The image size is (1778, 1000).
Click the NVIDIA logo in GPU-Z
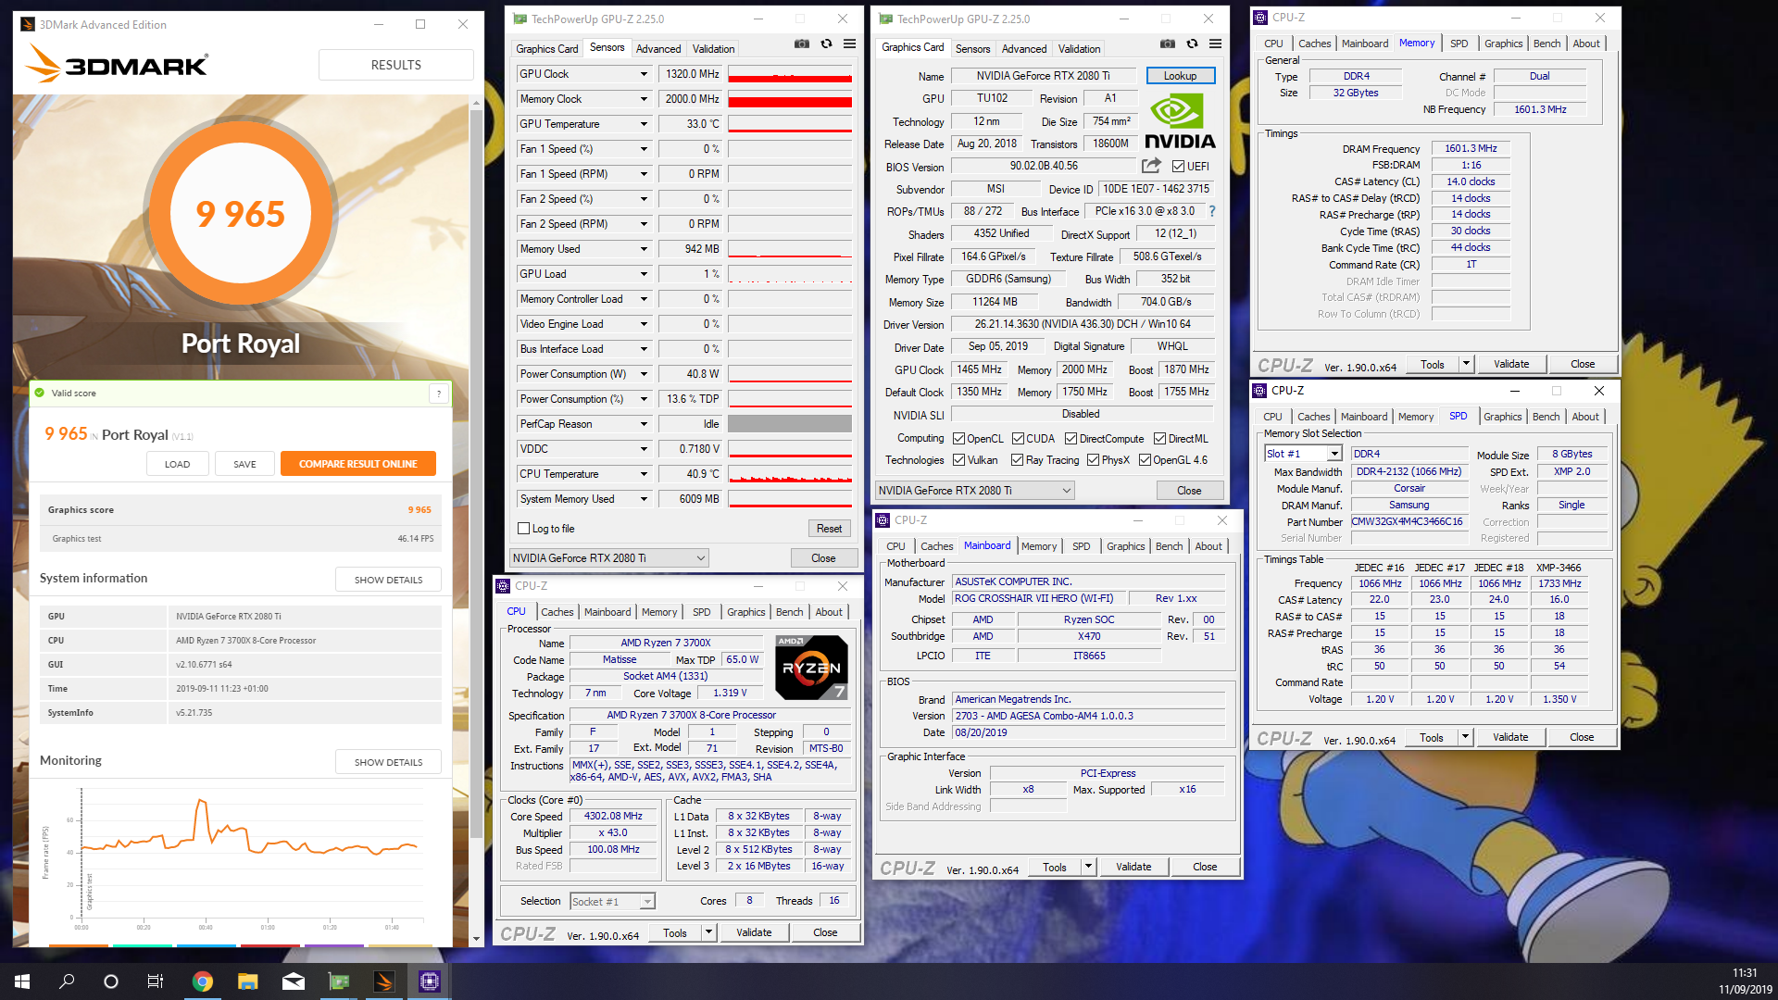pyautogui.click(x=1180, y=122)
